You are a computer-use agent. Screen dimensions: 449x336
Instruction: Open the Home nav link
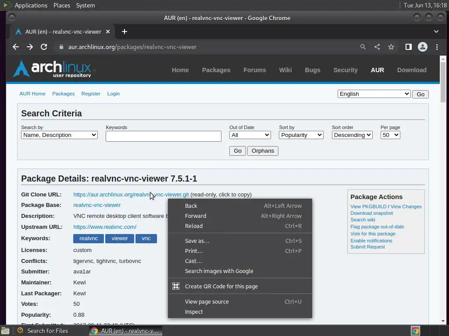(x=180, y=70)
